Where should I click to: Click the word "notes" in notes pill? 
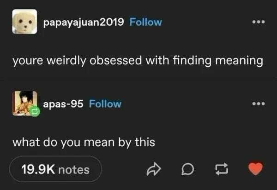[x=74, y=170]
